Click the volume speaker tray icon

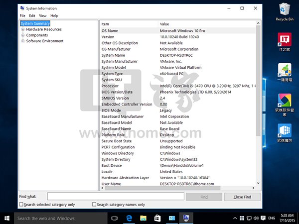click(x=256, y=218)
